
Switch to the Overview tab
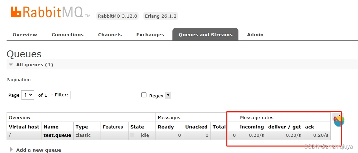(x=25, y=35)
